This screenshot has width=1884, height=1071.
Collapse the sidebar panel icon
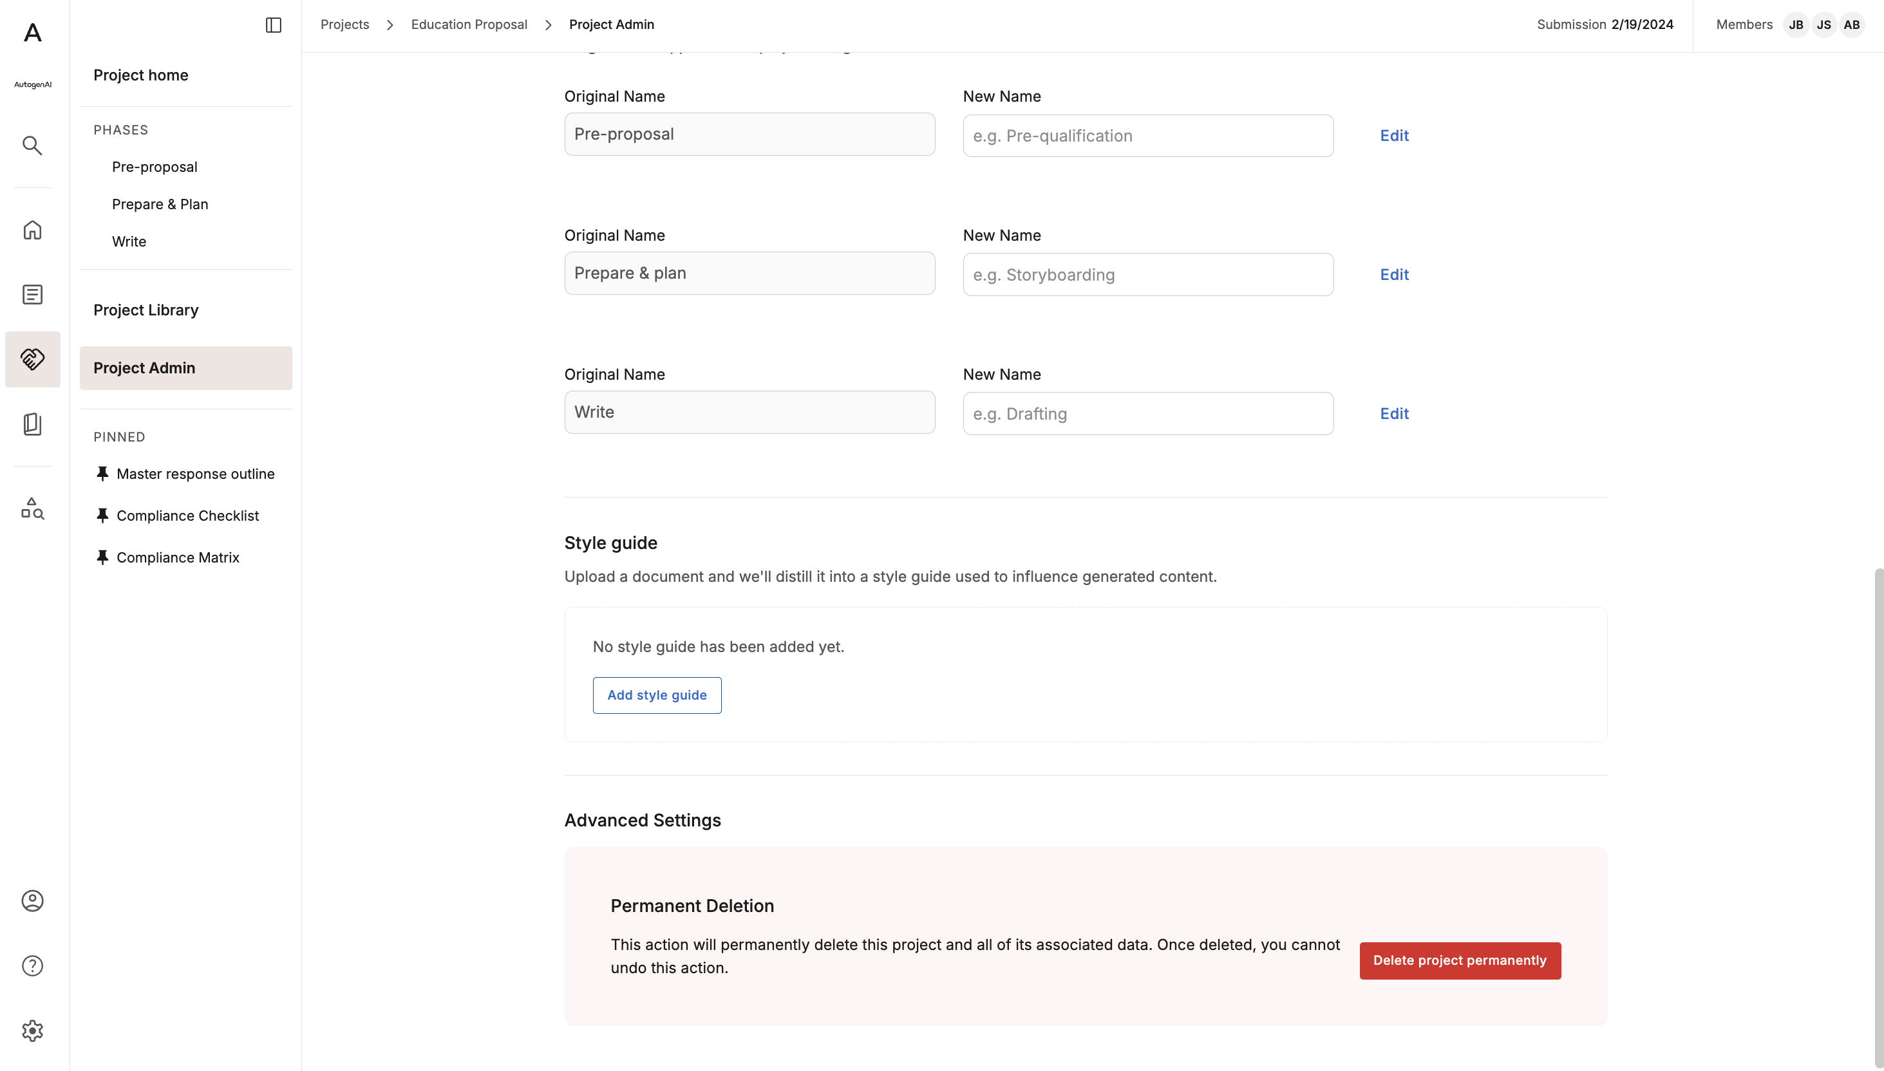[x=274, y=25]
